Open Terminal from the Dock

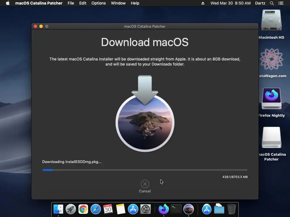[x=176, y=209]
